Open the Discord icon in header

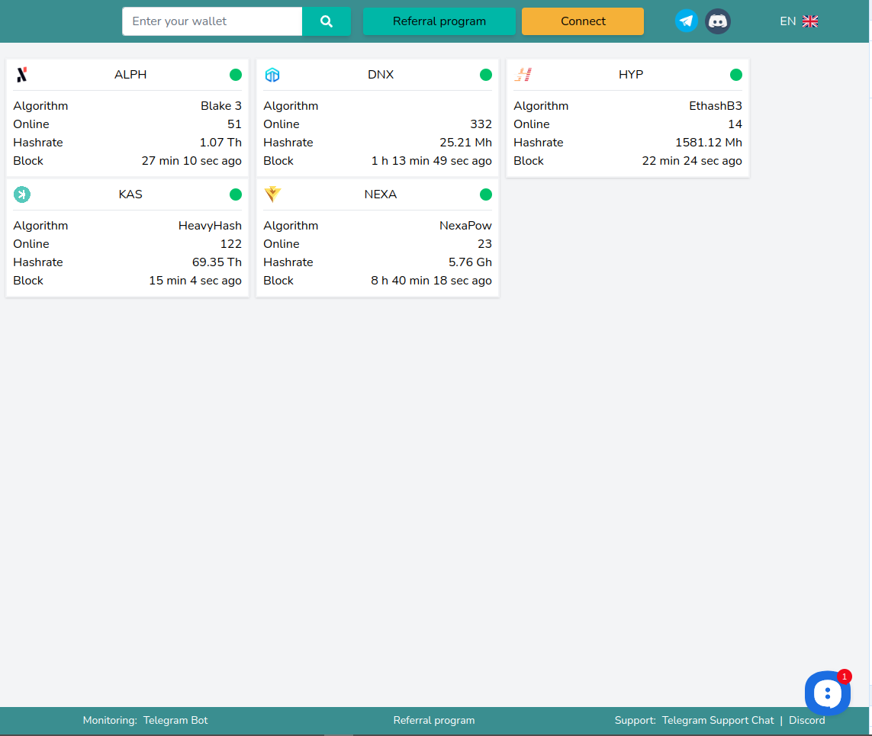point(717,21)
